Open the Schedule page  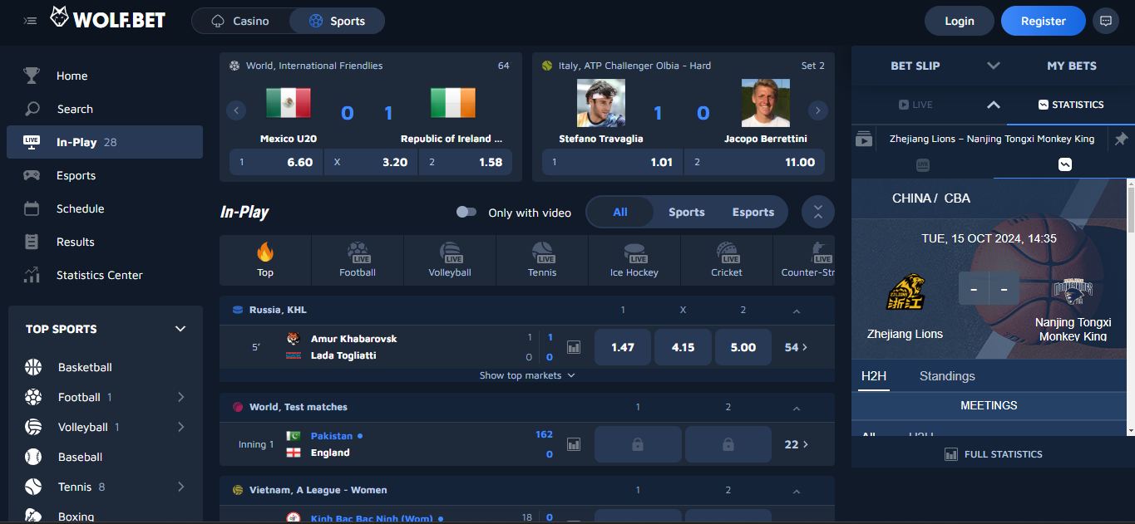105,208
